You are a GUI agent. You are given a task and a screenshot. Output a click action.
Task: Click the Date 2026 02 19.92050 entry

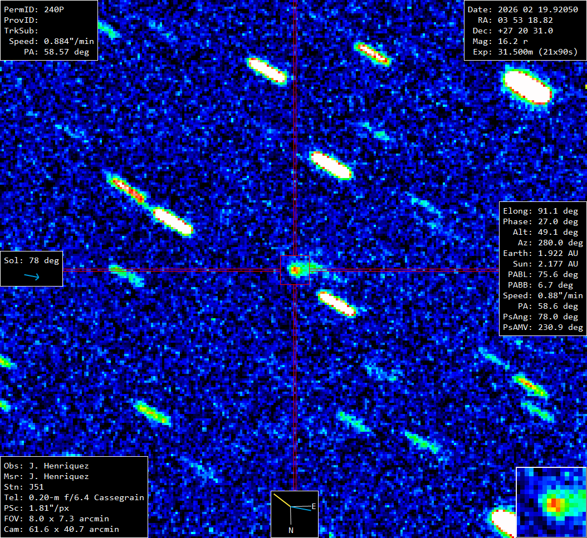click(x=522, y=9)
